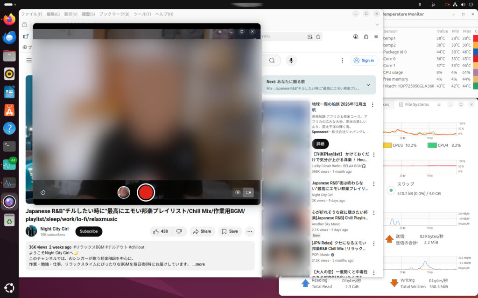Screen dimensions: 478x298
Task: Start recording with the red record button
Action: (x=146, y=192)
